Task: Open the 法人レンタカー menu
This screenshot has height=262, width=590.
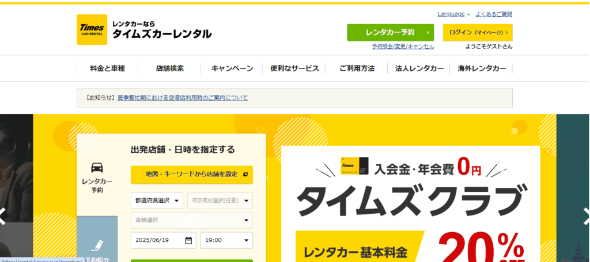Action: (419, 68)
